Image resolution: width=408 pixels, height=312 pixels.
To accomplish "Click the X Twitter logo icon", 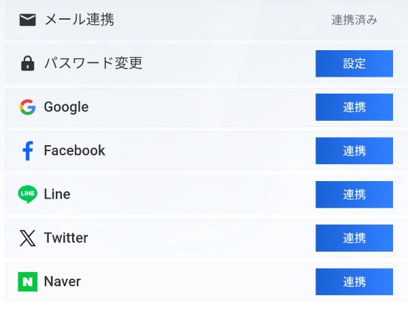I will click(28, 238).
